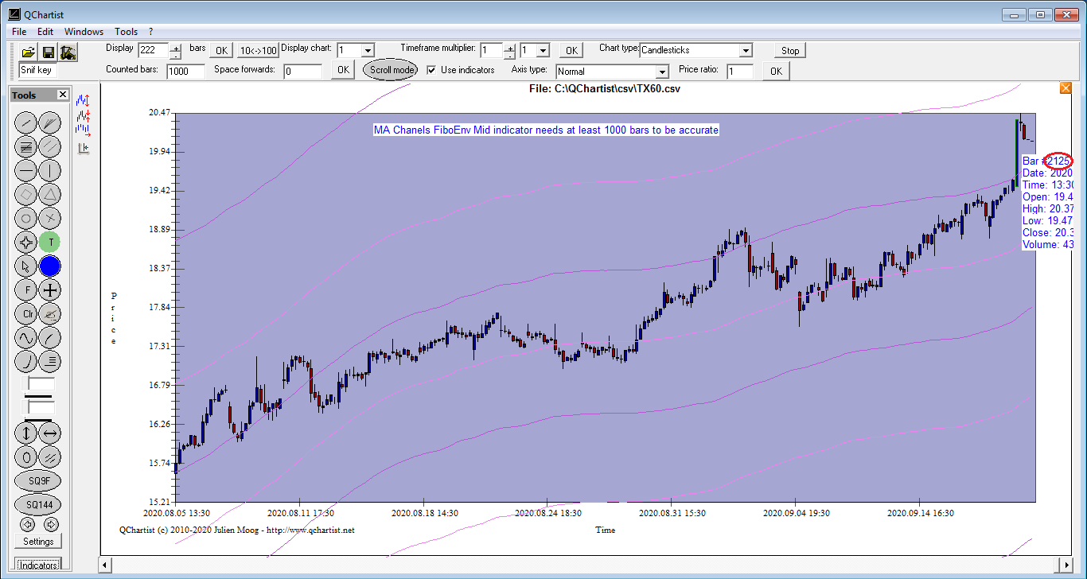This screenshot has width=1087, height=579.
Task: Open the Edit menu
Action: [45, 32]
